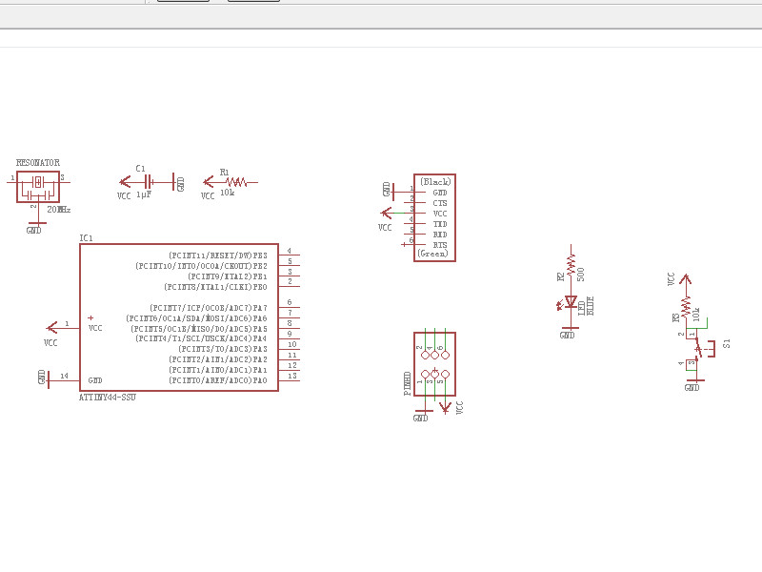Select the 2x3 PINHD header symbol
Viewport: 762px width, 572px height.
(x=434, y=364)
